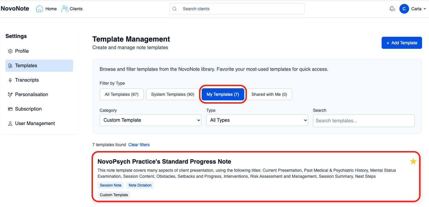Viewport: 429px width, 207px height.
Task: Open Clients via the people icon
Action: coord(65,9)
